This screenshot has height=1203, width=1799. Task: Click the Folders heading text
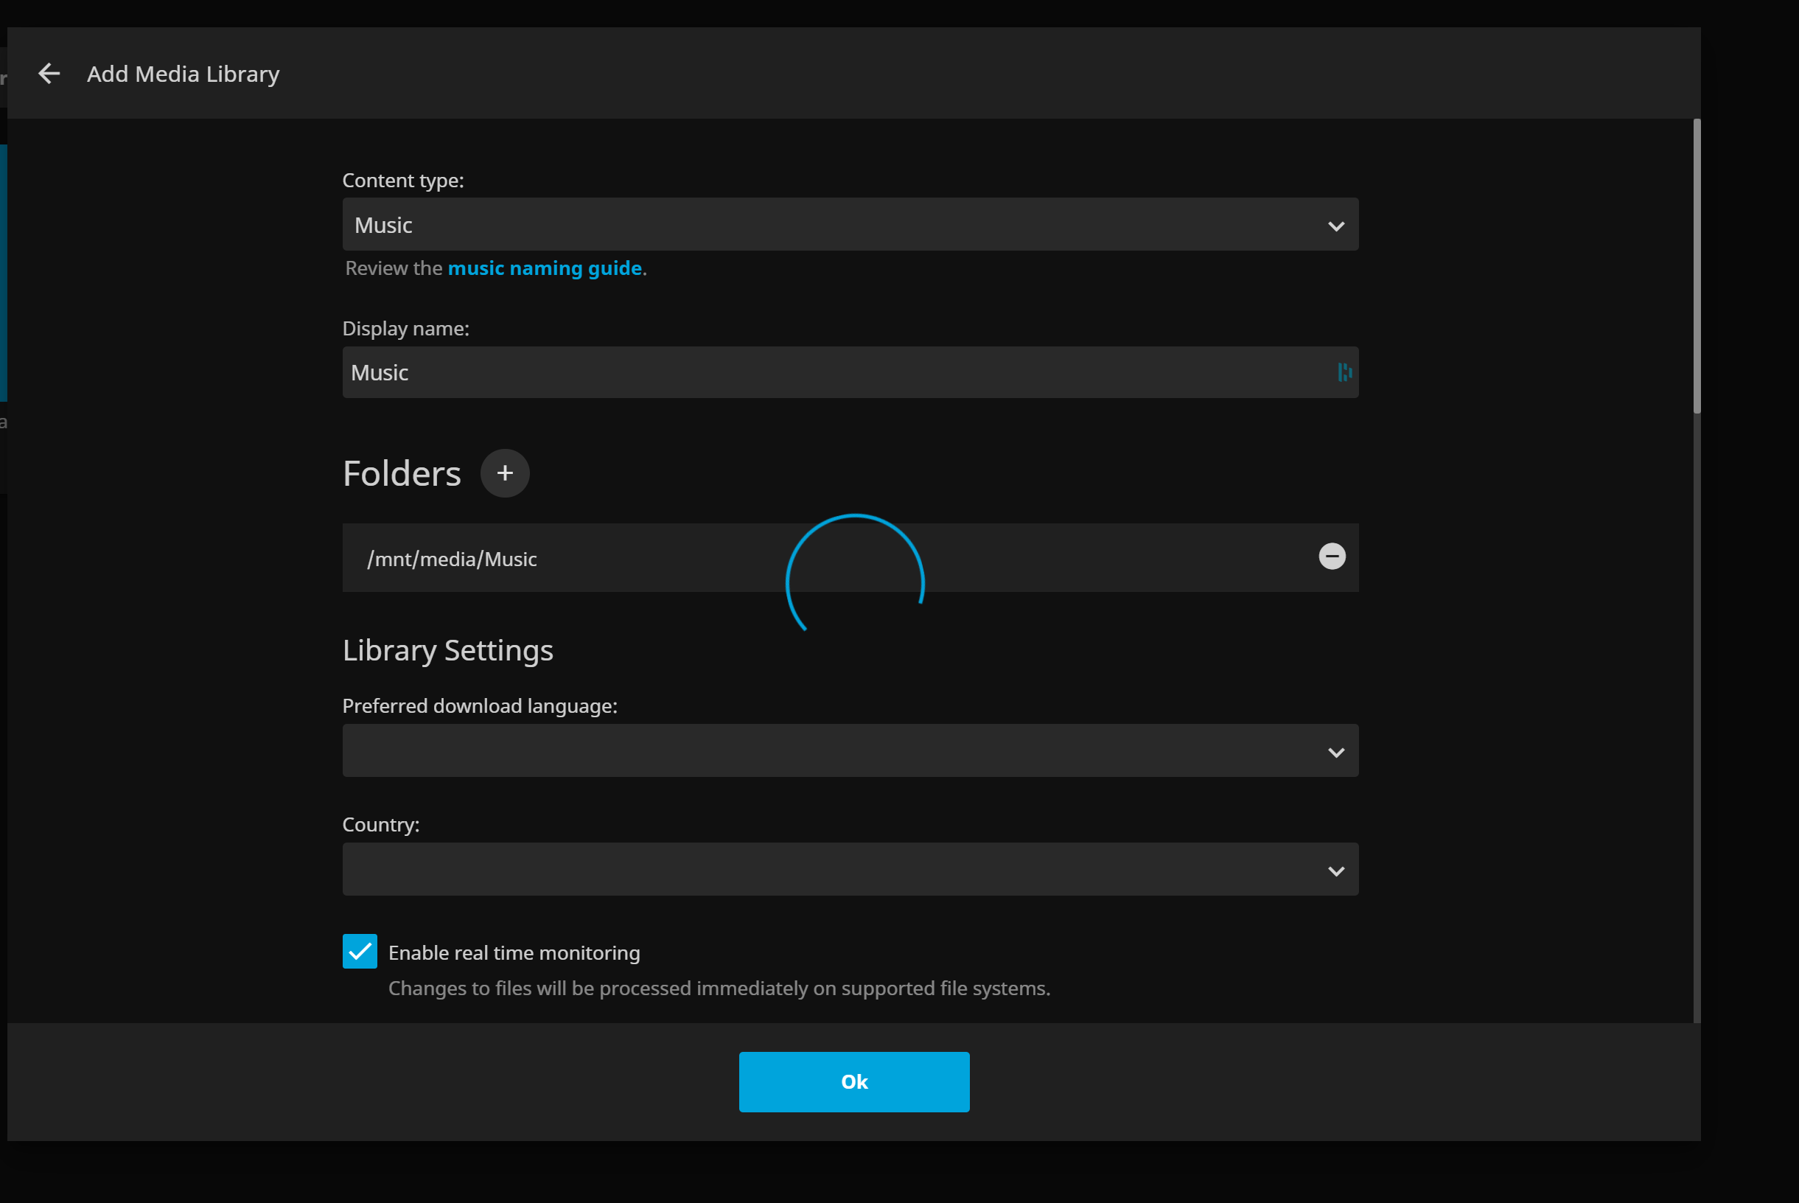pos(402,474)
